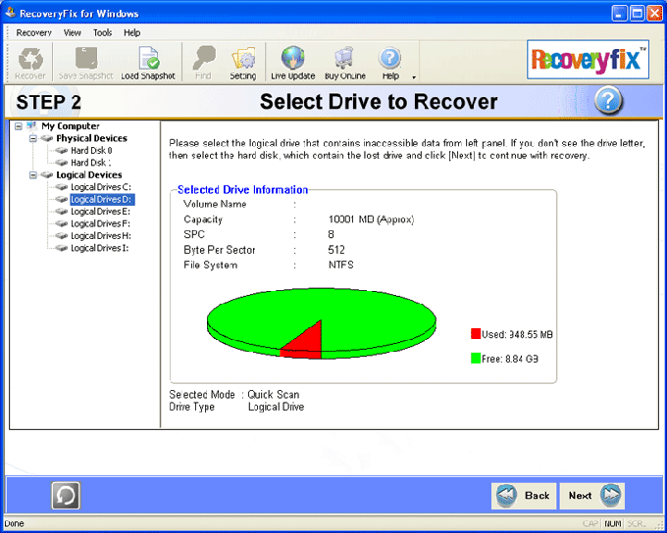Image resolution: width=667 pixels, height=533 pixels.
Task: Launch Live Update from the toolbar
Action: click(x=292, y=63)
